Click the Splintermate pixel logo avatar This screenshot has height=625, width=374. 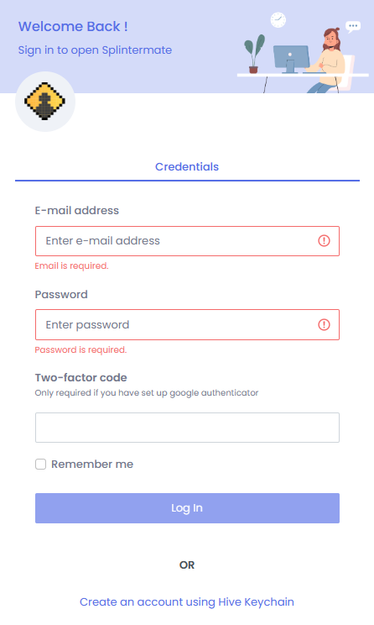[45, 102]
